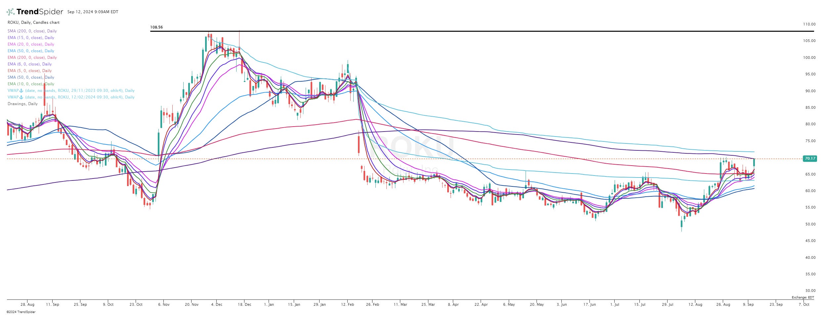Select the EMA (20, 0, close) legend entry

pyautogui.click(x=31, y=44)
